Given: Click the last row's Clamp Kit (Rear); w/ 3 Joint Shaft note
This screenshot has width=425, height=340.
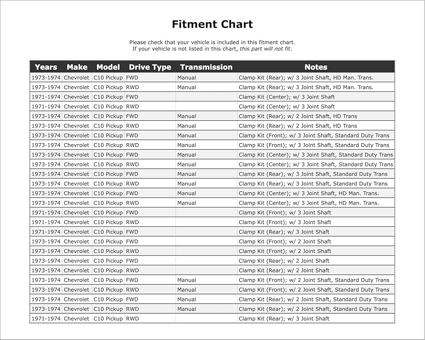Looking at the screenshot, I should pos(284,319).
